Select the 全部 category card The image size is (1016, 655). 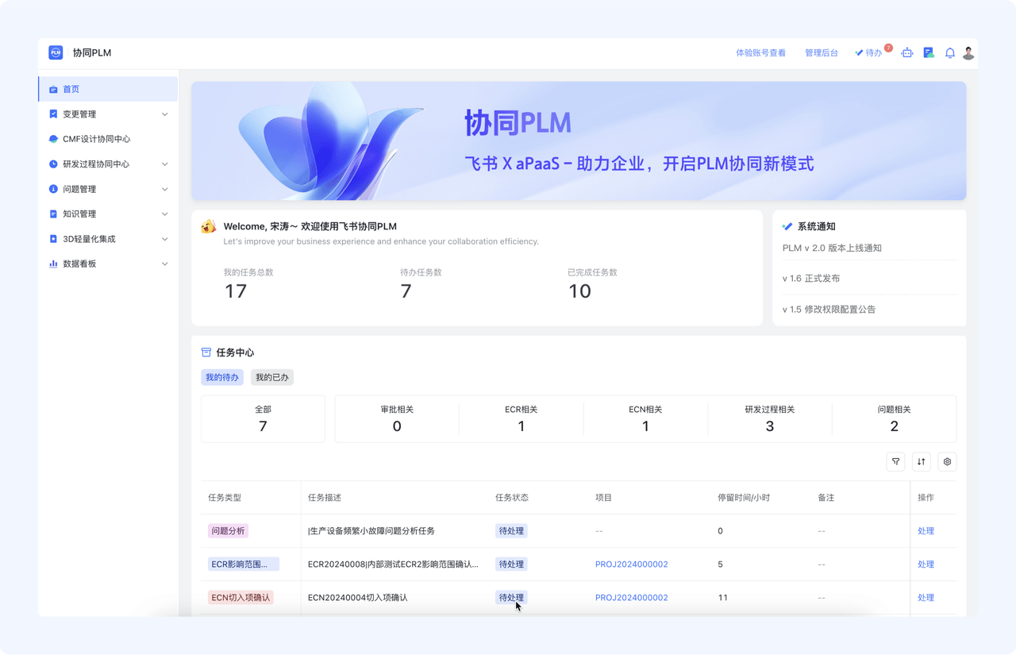click(263, 418)
